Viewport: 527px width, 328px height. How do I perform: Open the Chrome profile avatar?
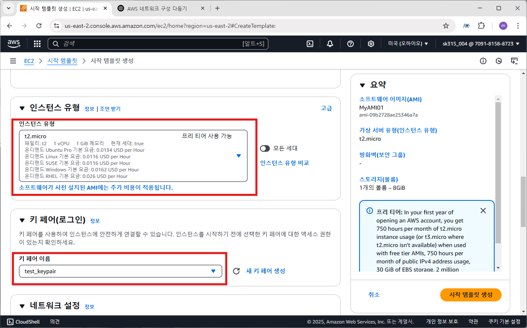[x=503, y=26]
